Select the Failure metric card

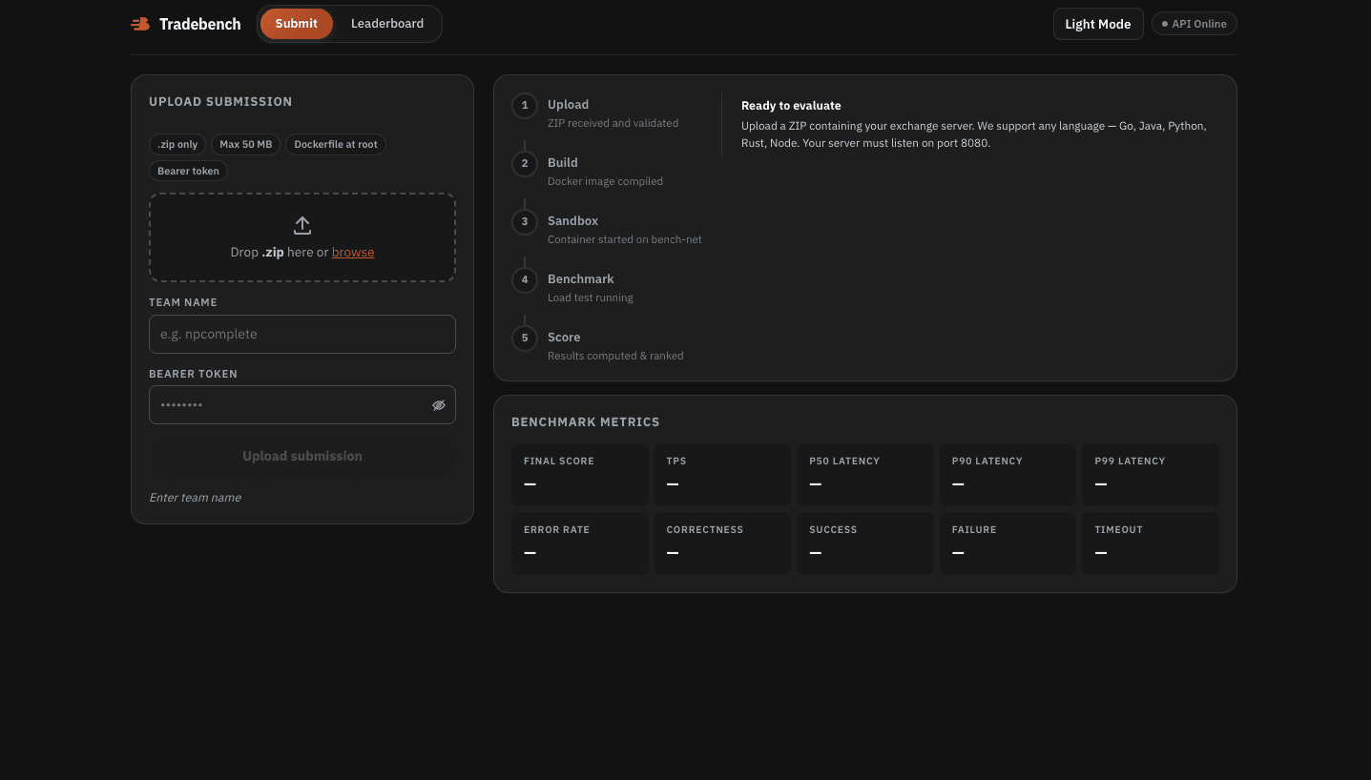pyautogui.click(x=1007, y=544)
